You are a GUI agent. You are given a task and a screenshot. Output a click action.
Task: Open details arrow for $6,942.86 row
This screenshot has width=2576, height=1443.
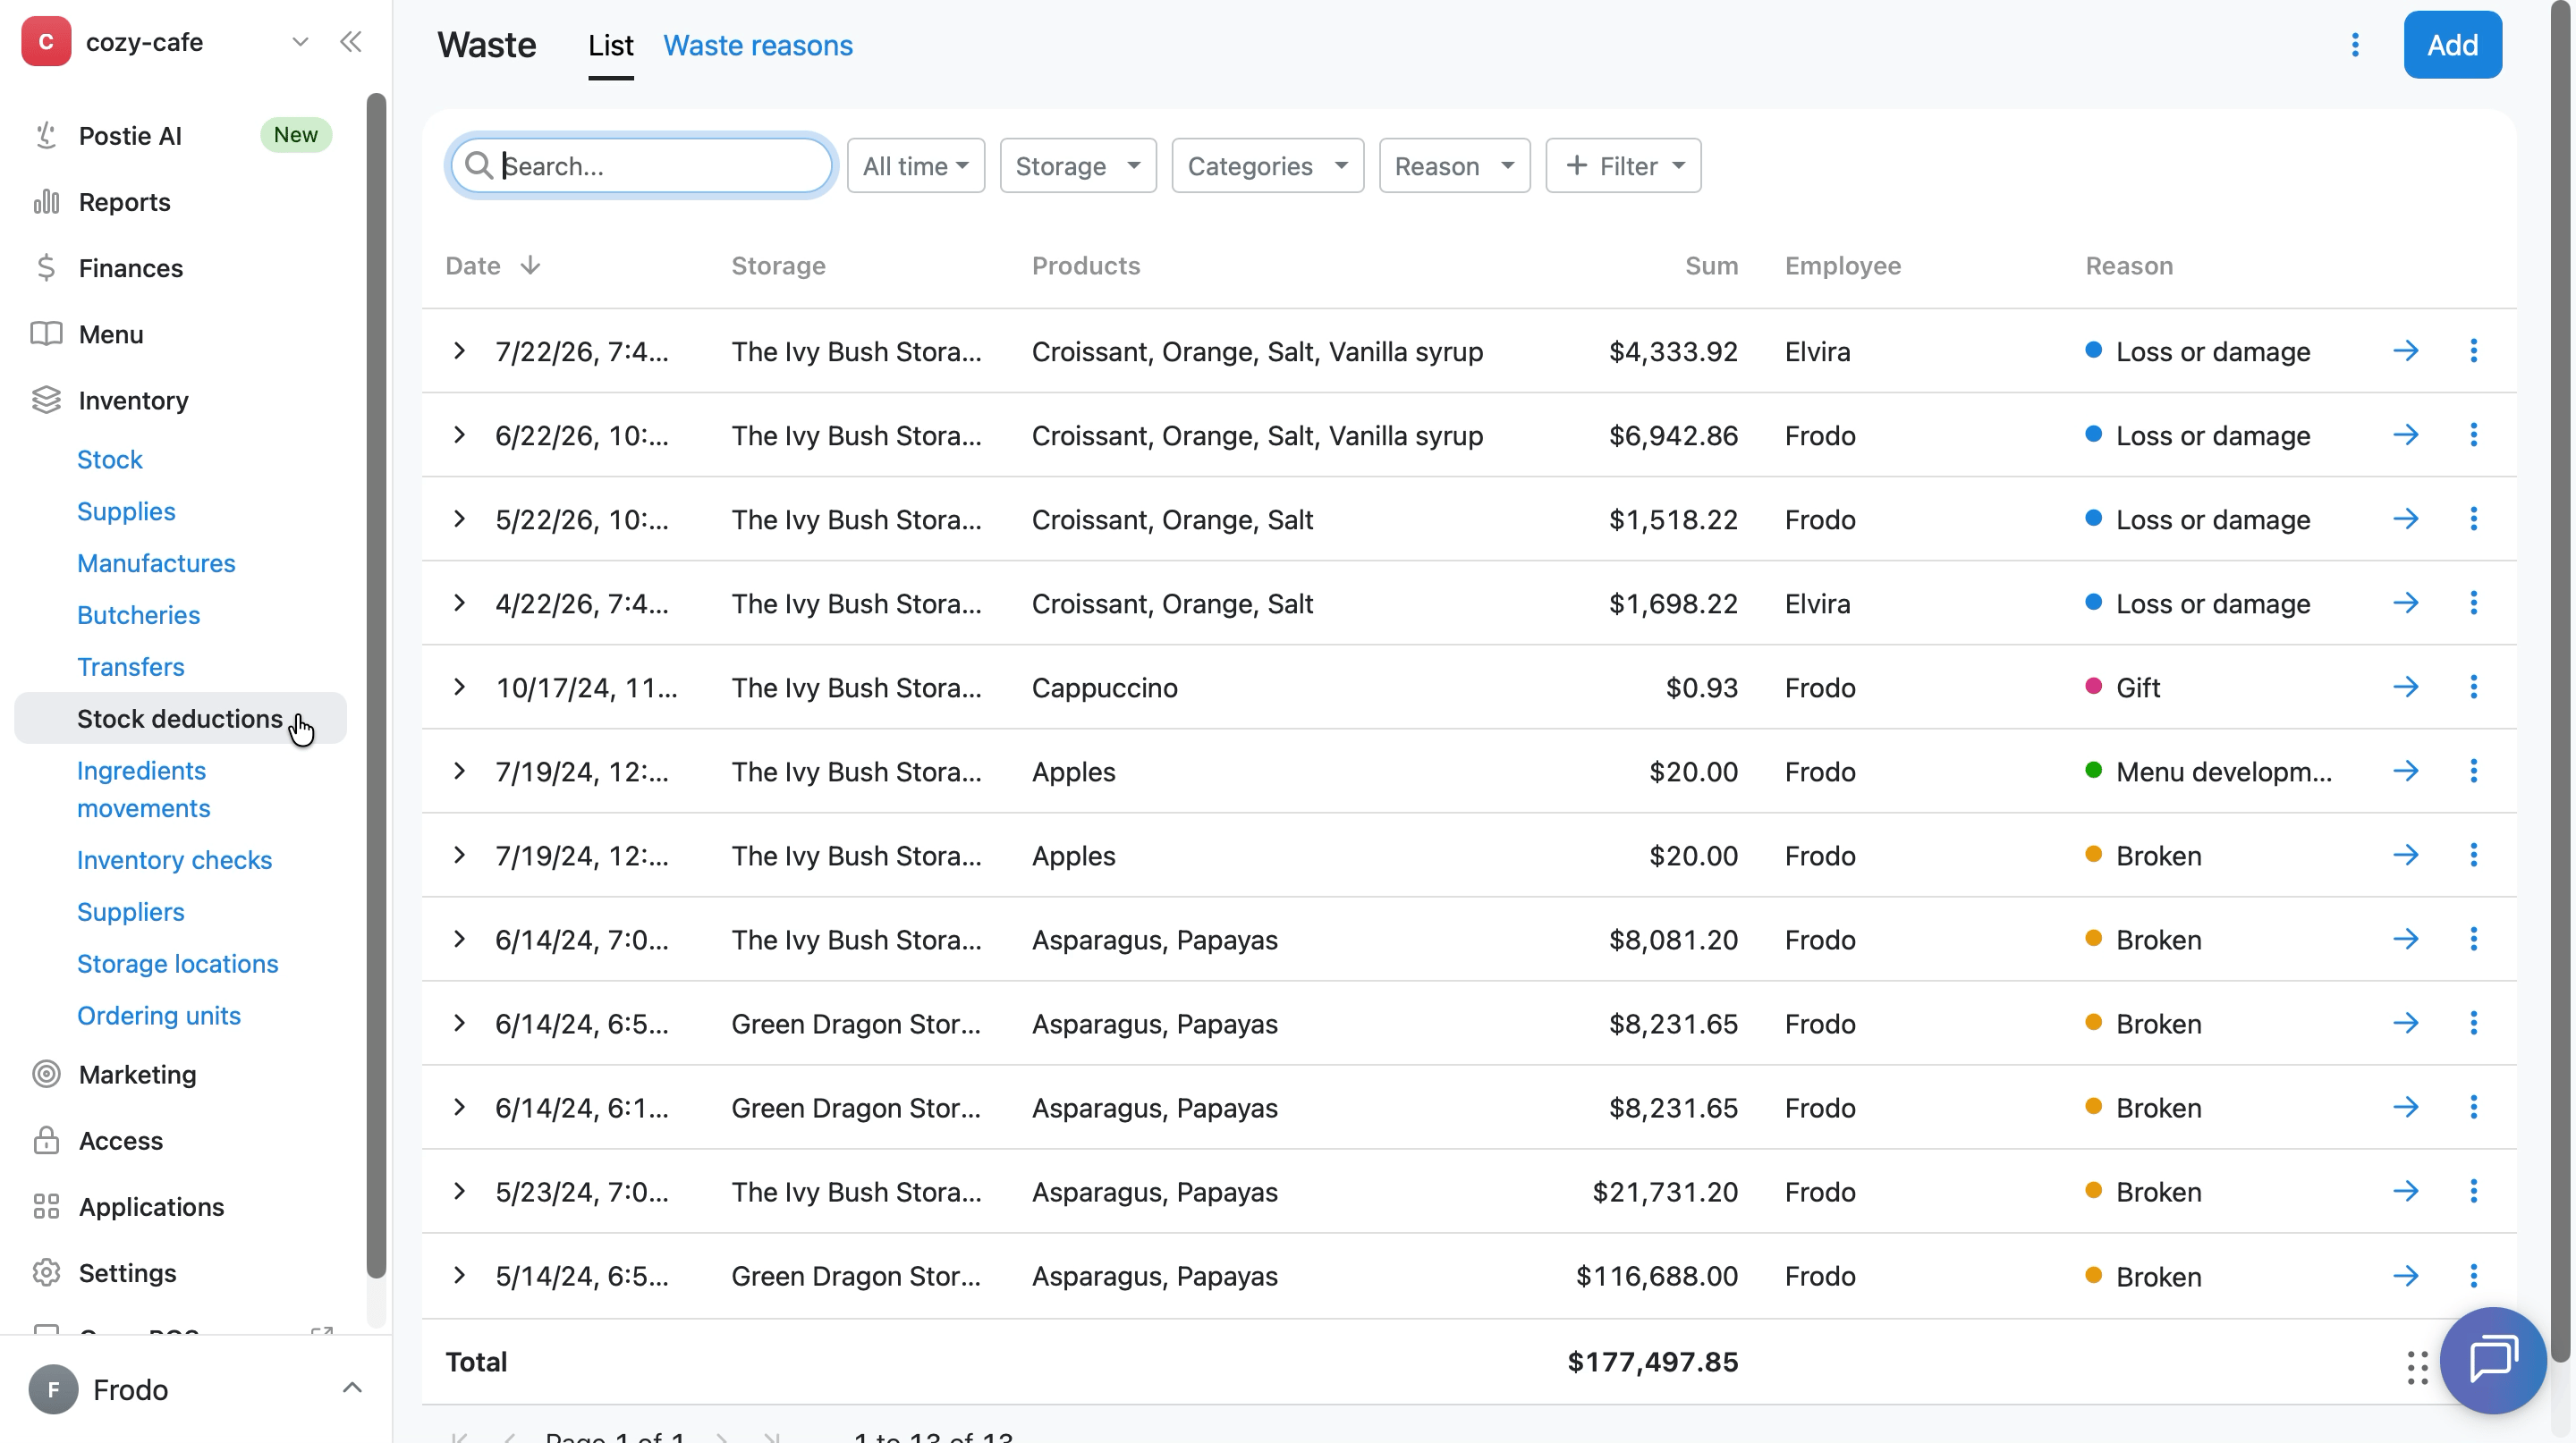(x=2405, y=435)
